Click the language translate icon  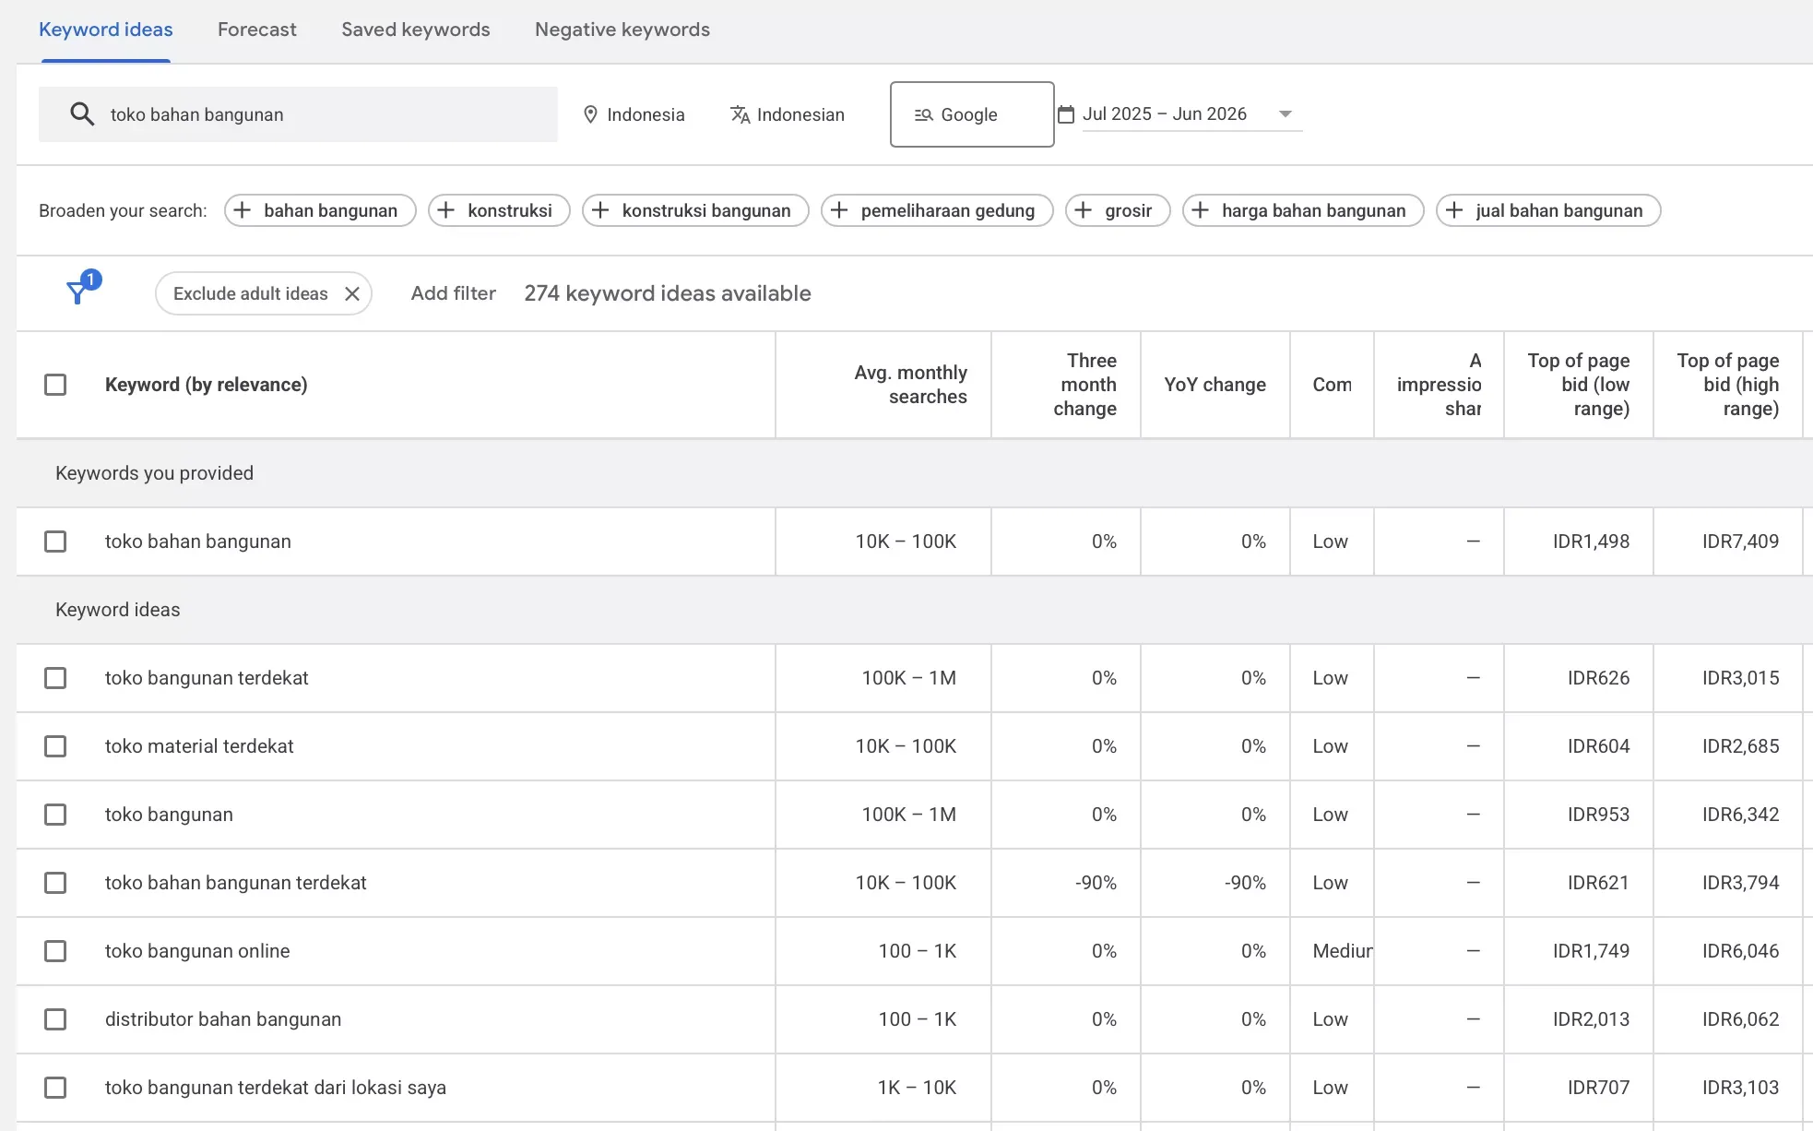point(740,114)
